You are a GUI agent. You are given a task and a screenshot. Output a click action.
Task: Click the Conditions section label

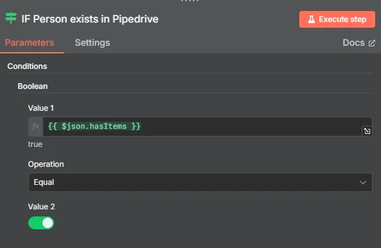coord(27,66)
